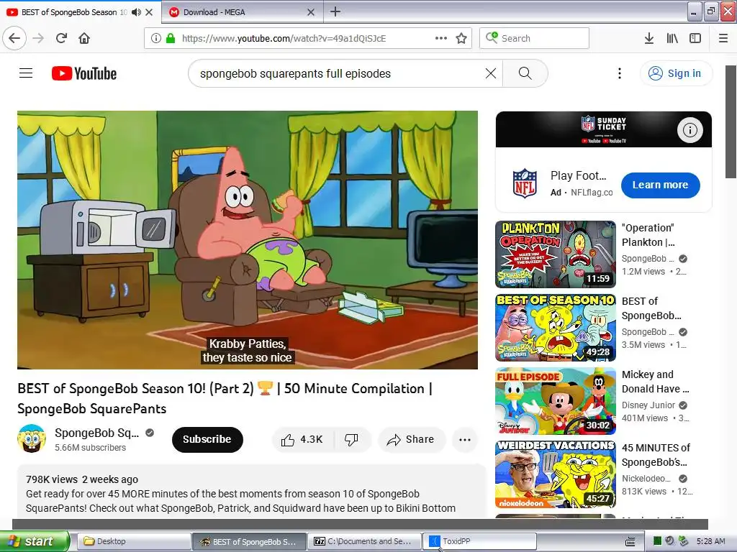Click the green padlock security icon
Image resolution: width=737 pixels, height=552 pixels.
pos(171,38)
